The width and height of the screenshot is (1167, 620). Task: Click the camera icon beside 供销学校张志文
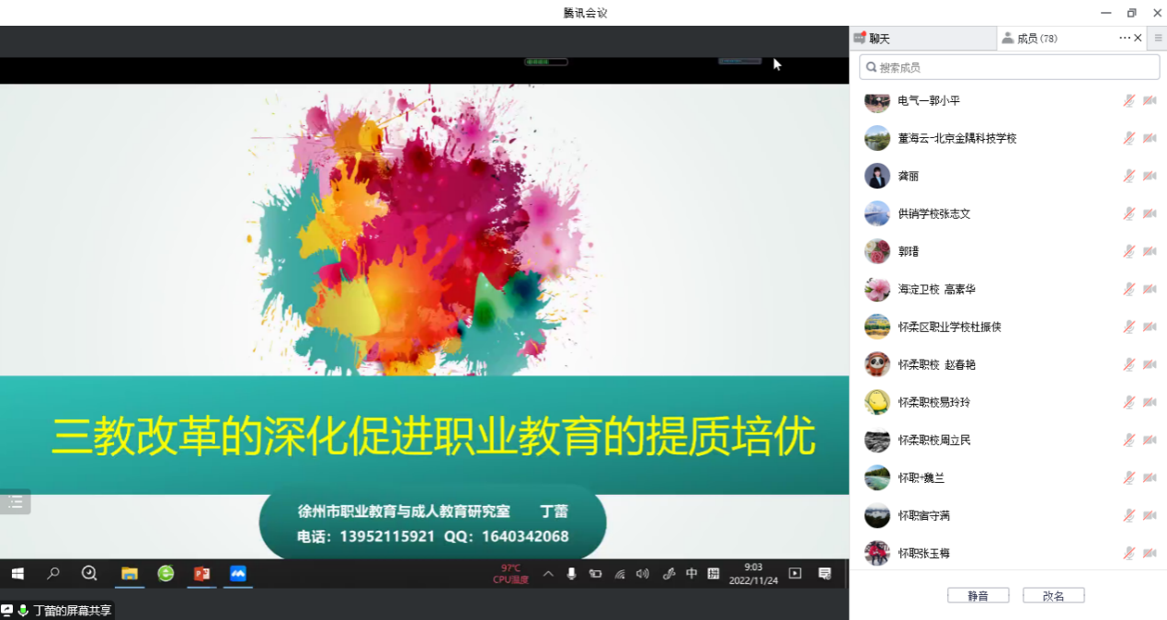pos(1150,213)
